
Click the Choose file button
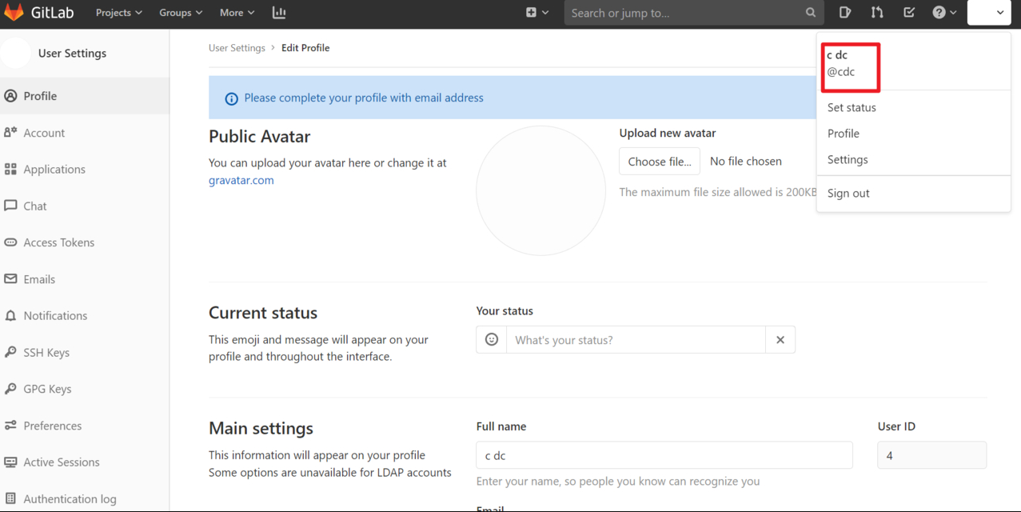coord(660,162)
